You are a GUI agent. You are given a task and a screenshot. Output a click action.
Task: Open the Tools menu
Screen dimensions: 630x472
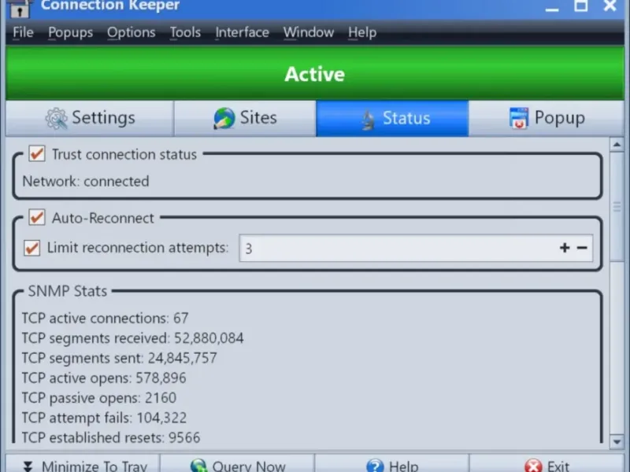(185, 32)
